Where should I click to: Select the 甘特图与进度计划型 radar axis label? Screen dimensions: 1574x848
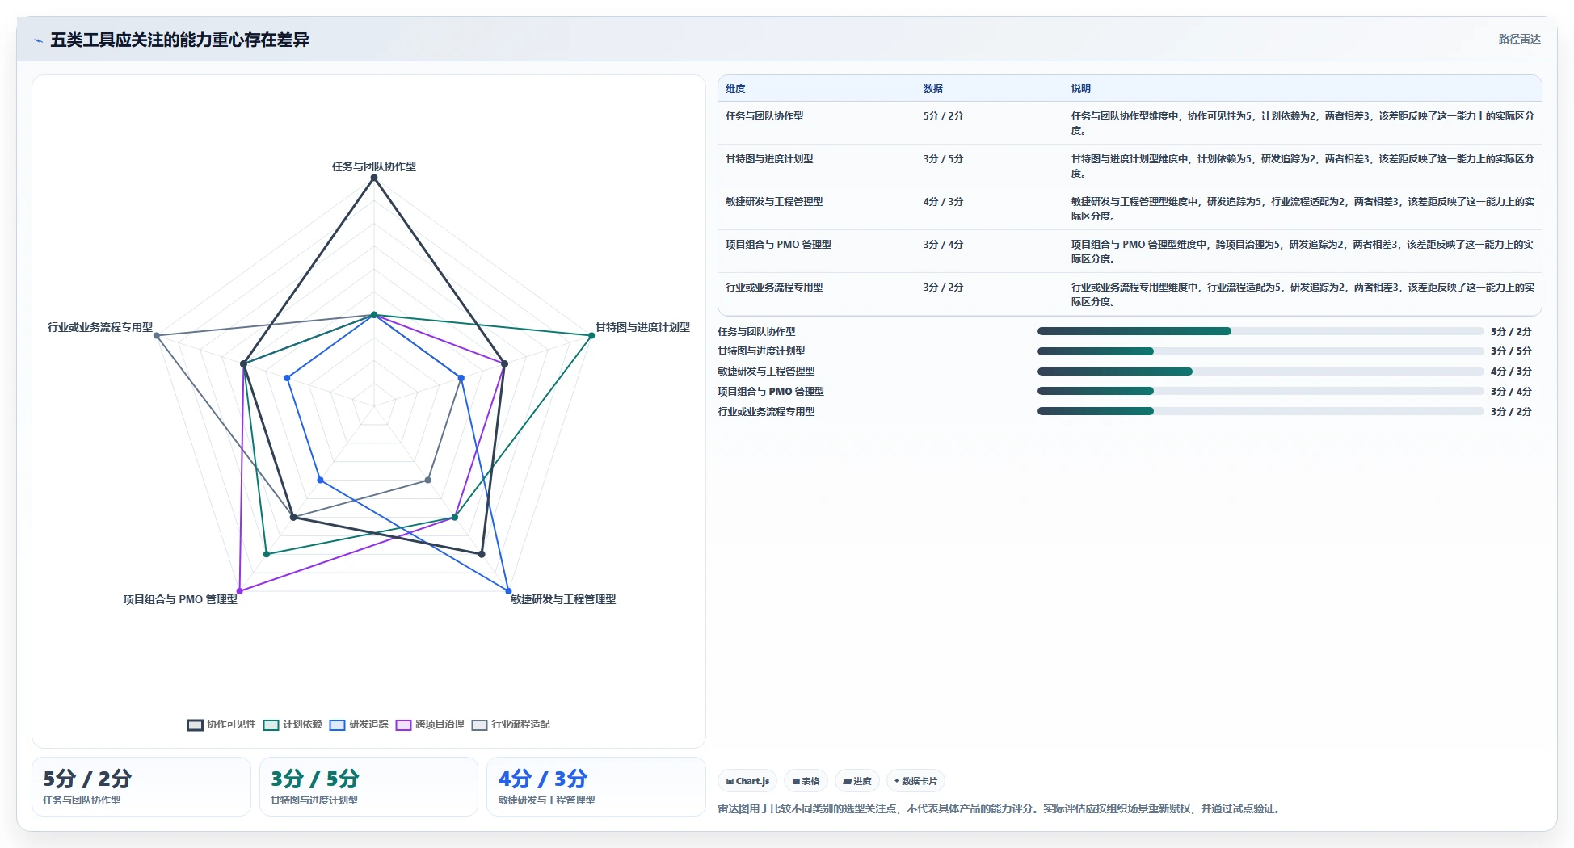[642, 327]
